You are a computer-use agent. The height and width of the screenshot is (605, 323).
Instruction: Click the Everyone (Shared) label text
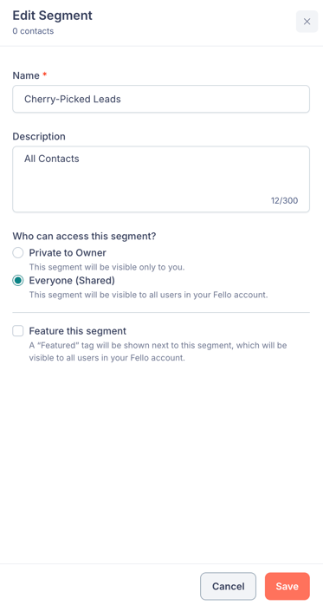pyautogui.click(x=72, y=281)
